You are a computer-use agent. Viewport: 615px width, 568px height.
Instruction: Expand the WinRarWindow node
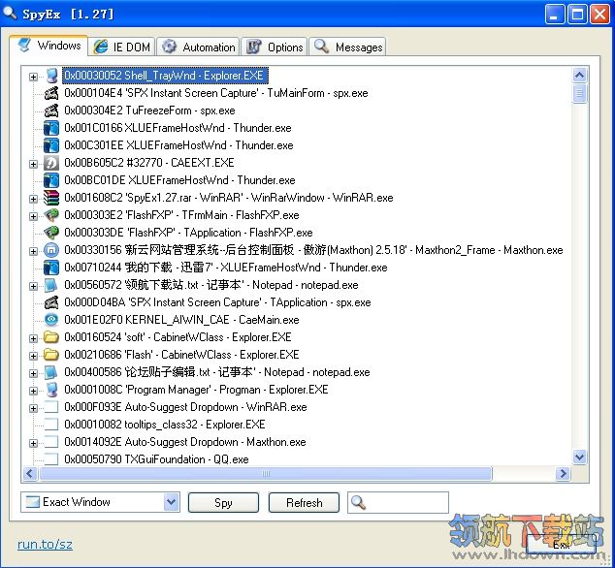click(x=33, y=199)
